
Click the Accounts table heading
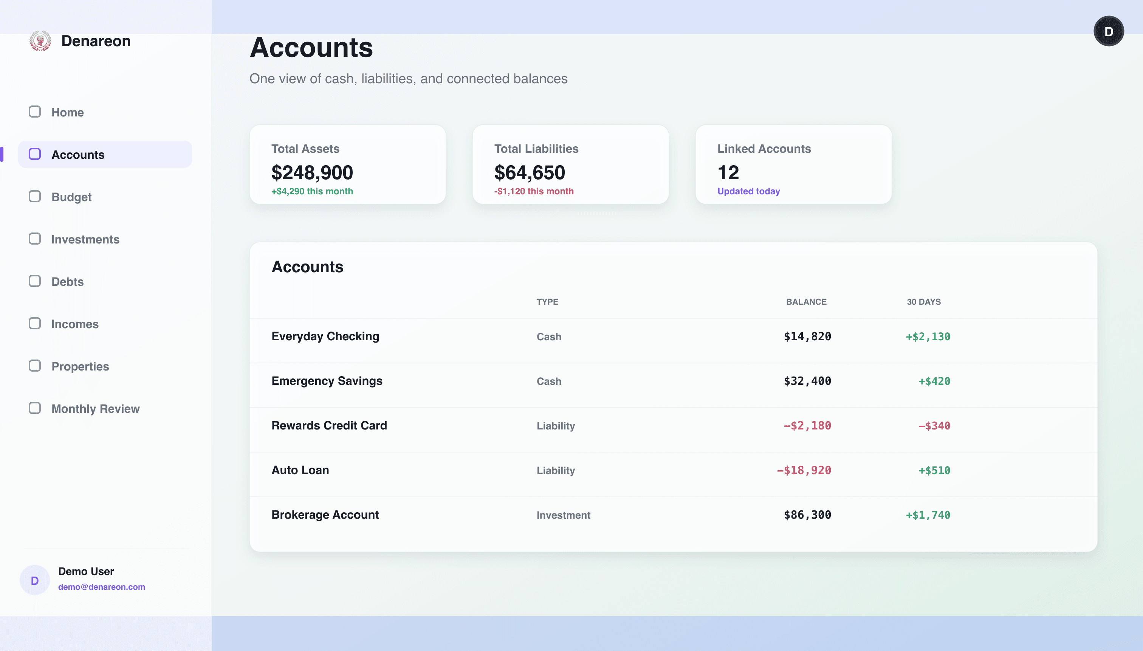pyautogui.click(x=308, y=267)
